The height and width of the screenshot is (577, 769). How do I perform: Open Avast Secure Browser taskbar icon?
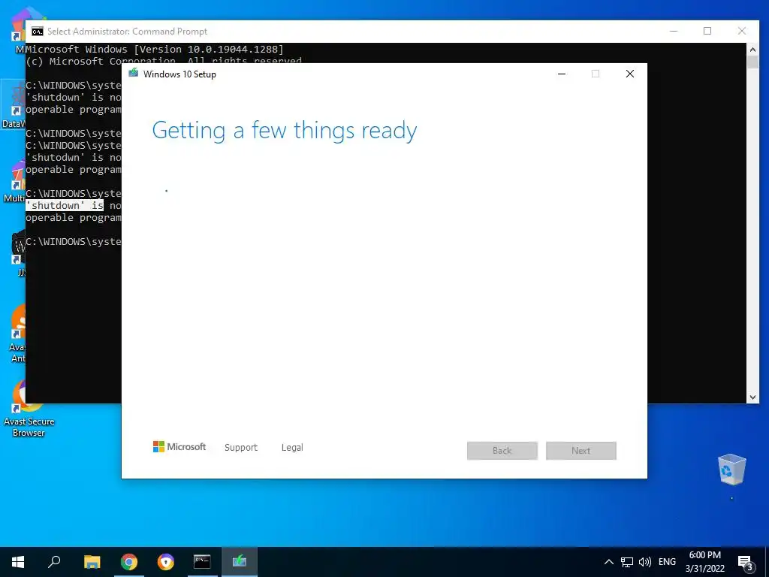[x=166, y=562]
